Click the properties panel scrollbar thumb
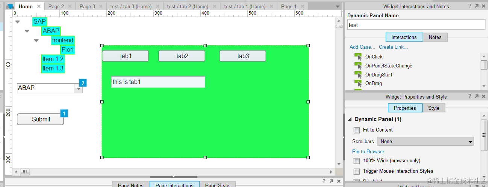 (x=484, y=135)
